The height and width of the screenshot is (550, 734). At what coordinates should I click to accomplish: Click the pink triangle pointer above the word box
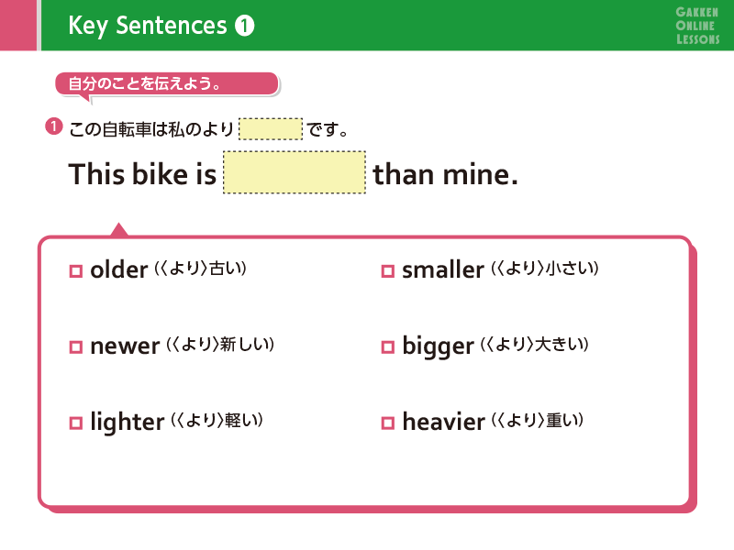click(118, 229)
